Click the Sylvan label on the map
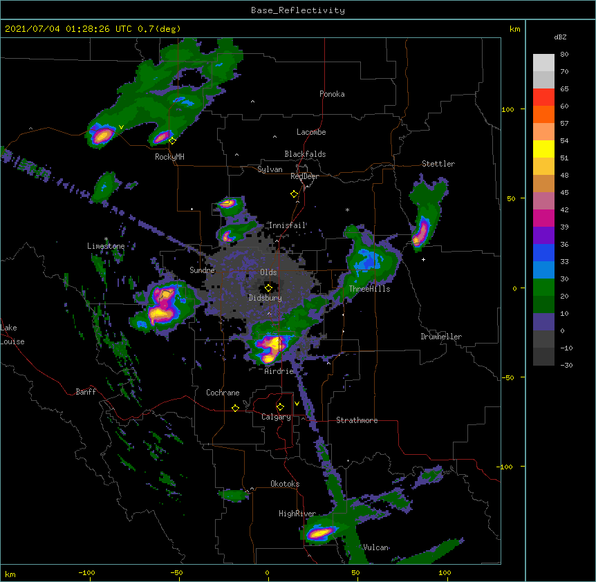The image size is (596, 582). tap(270, 169)
